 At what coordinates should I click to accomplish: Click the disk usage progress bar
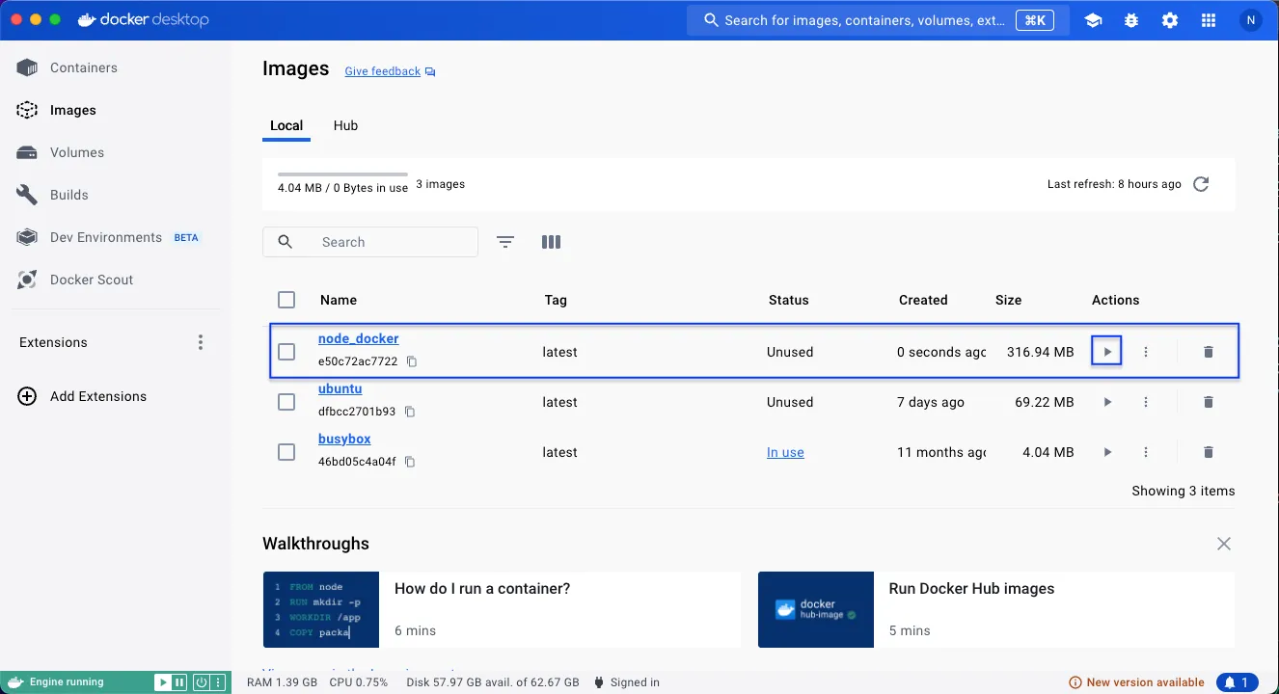coord(342,174)
